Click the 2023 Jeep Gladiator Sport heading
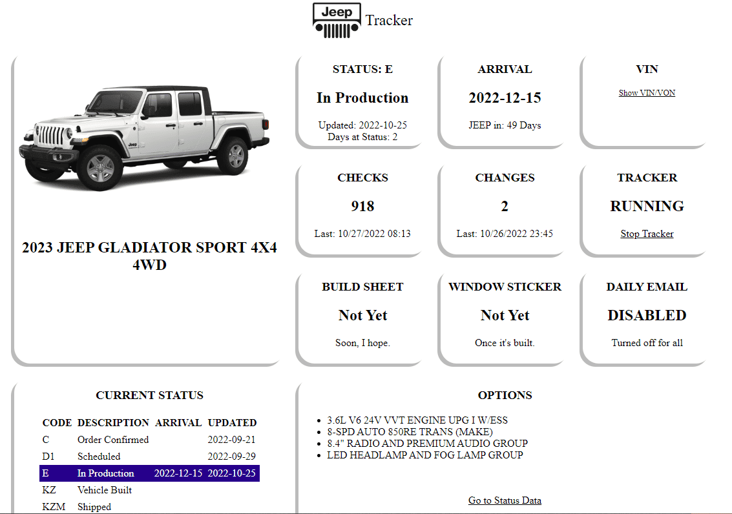 (149, 256)
